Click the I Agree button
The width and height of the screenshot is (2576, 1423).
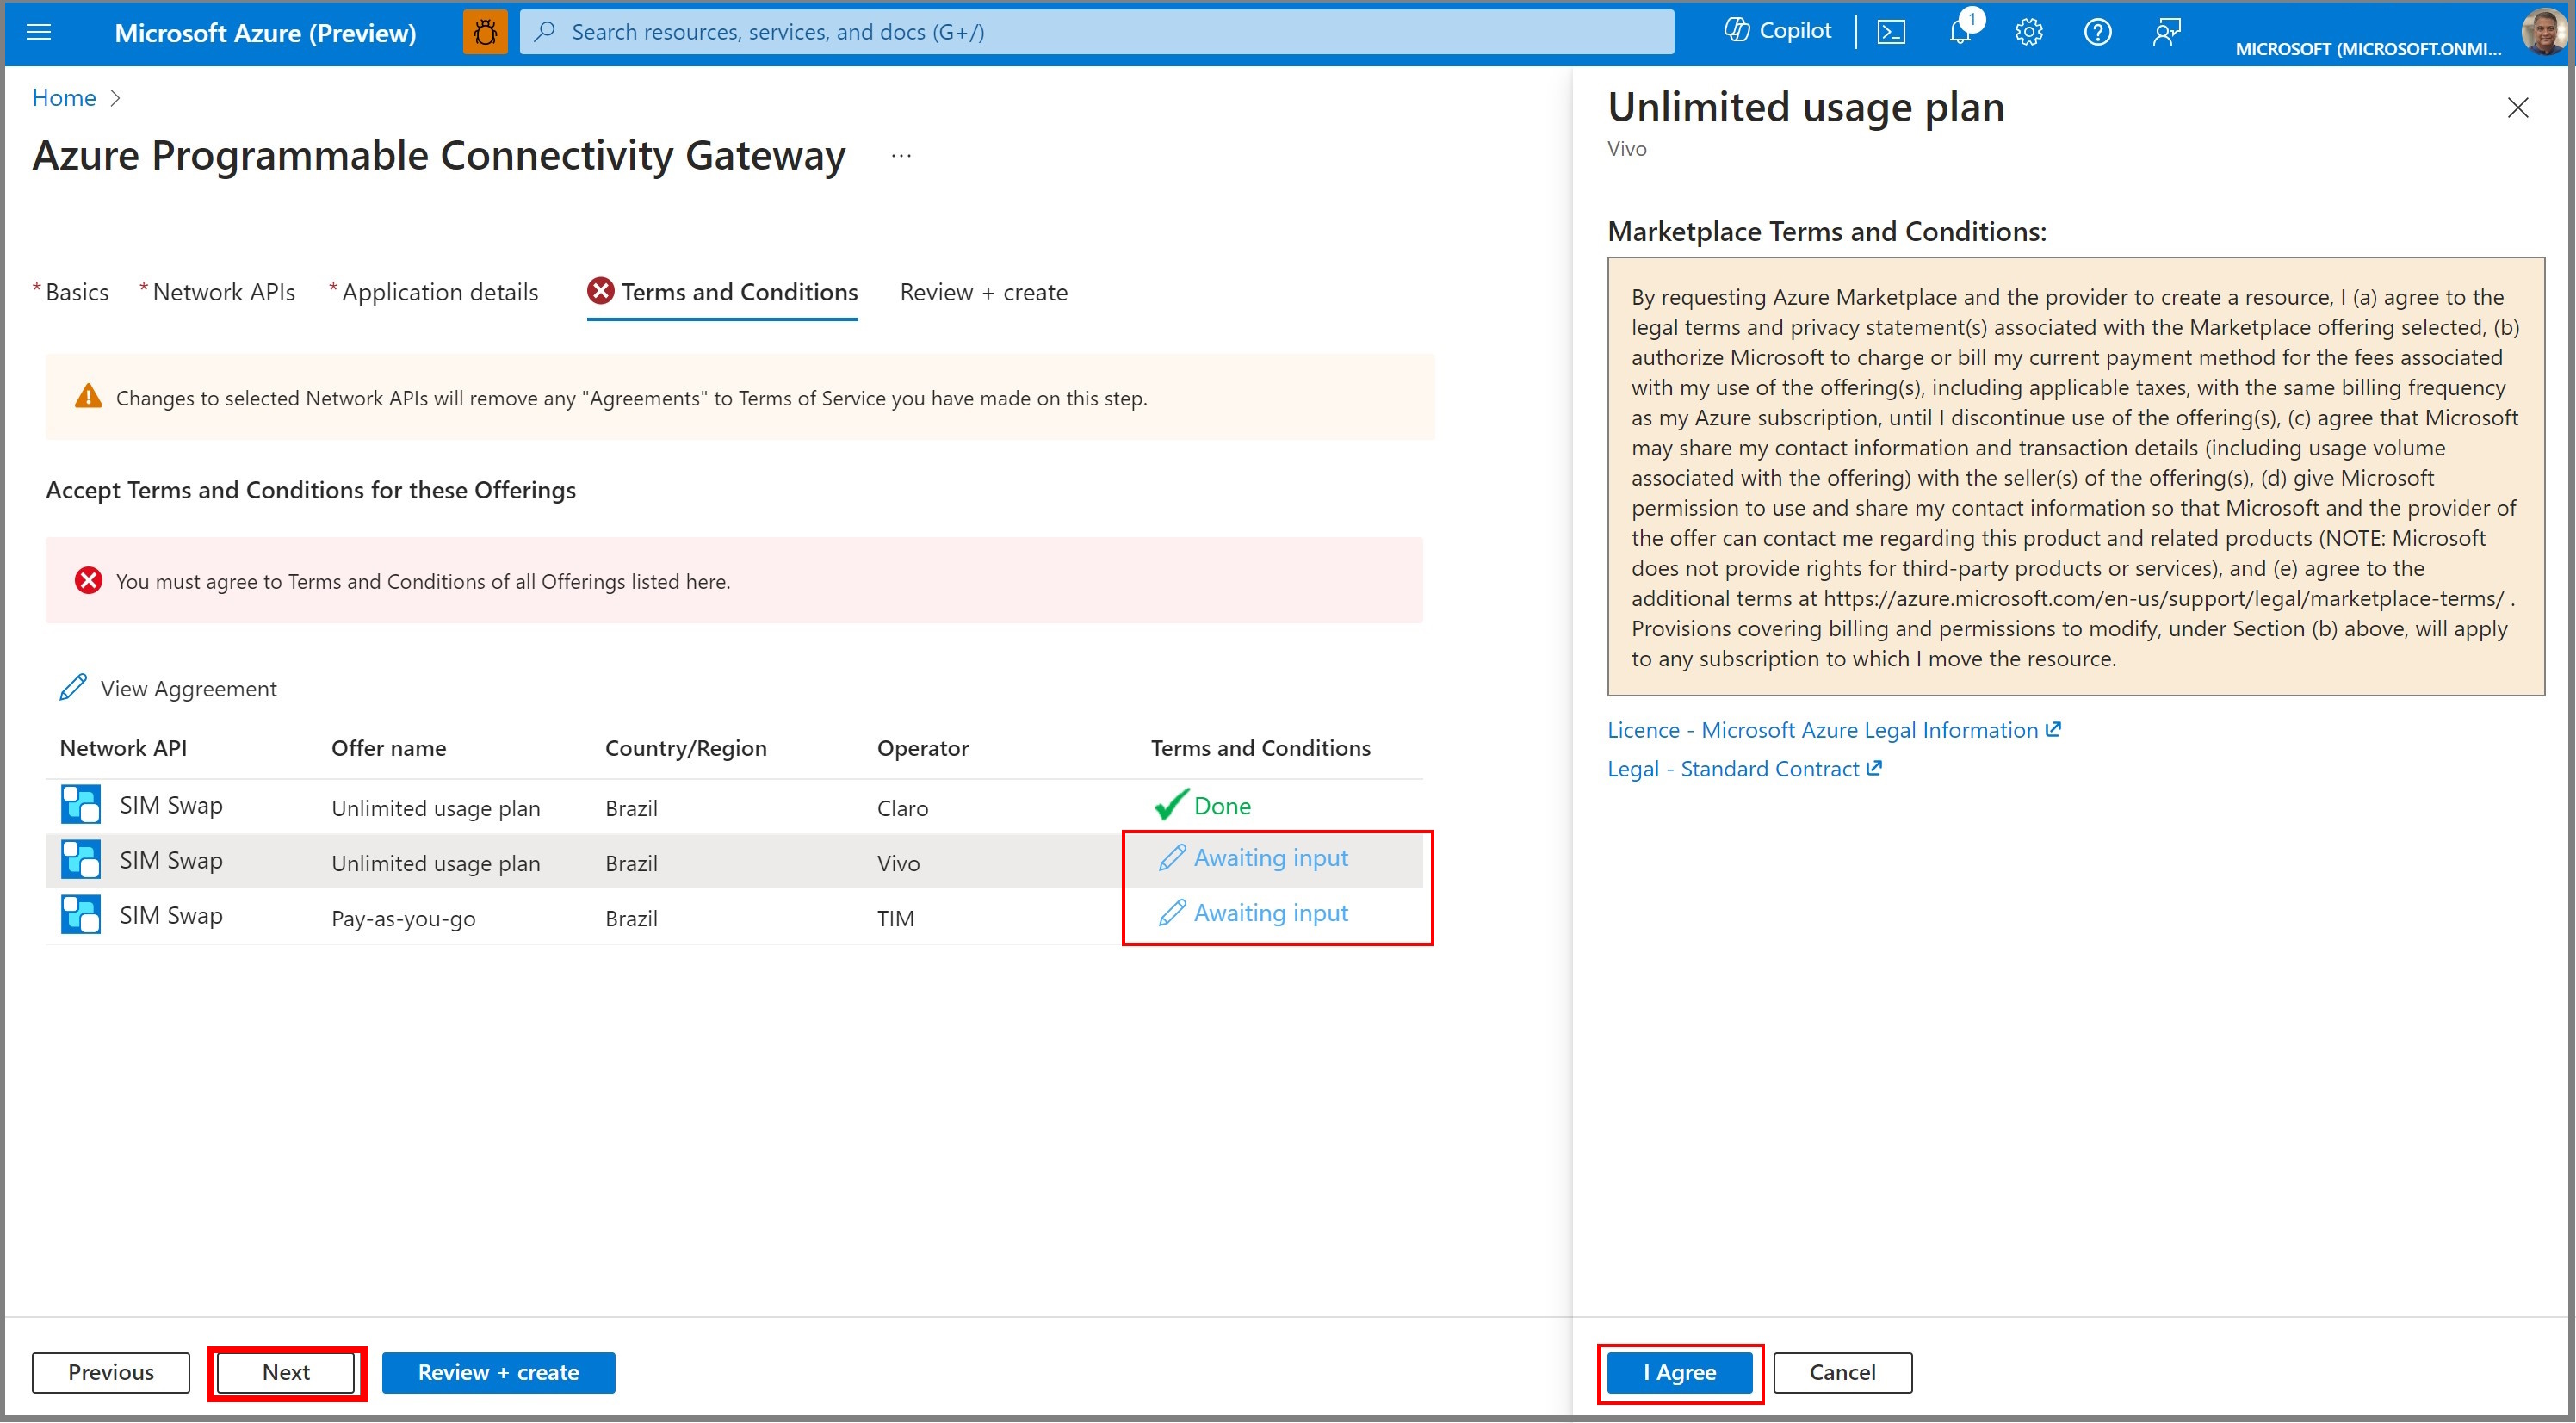click(x=1679, y=1373)
